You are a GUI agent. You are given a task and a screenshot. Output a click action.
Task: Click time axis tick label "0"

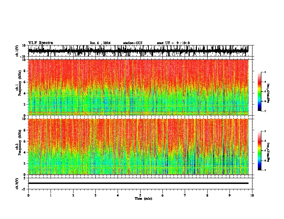28,195
